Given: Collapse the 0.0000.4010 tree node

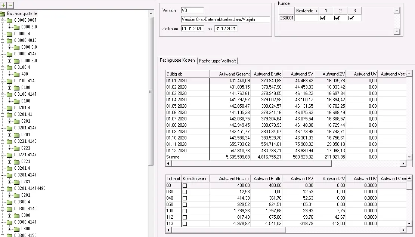Looking at the screenshot, I should pos(3,40).
